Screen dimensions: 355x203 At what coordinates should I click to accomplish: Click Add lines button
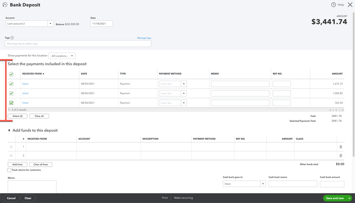[17, 165]
